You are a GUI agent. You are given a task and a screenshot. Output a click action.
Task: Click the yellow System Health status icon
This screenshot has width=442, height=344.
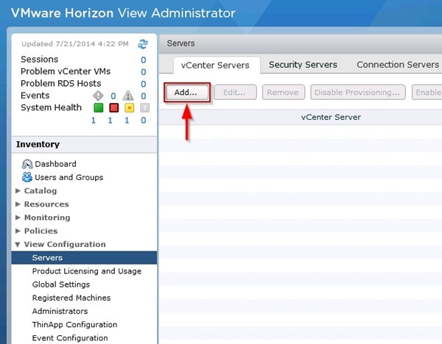(129, 108)
